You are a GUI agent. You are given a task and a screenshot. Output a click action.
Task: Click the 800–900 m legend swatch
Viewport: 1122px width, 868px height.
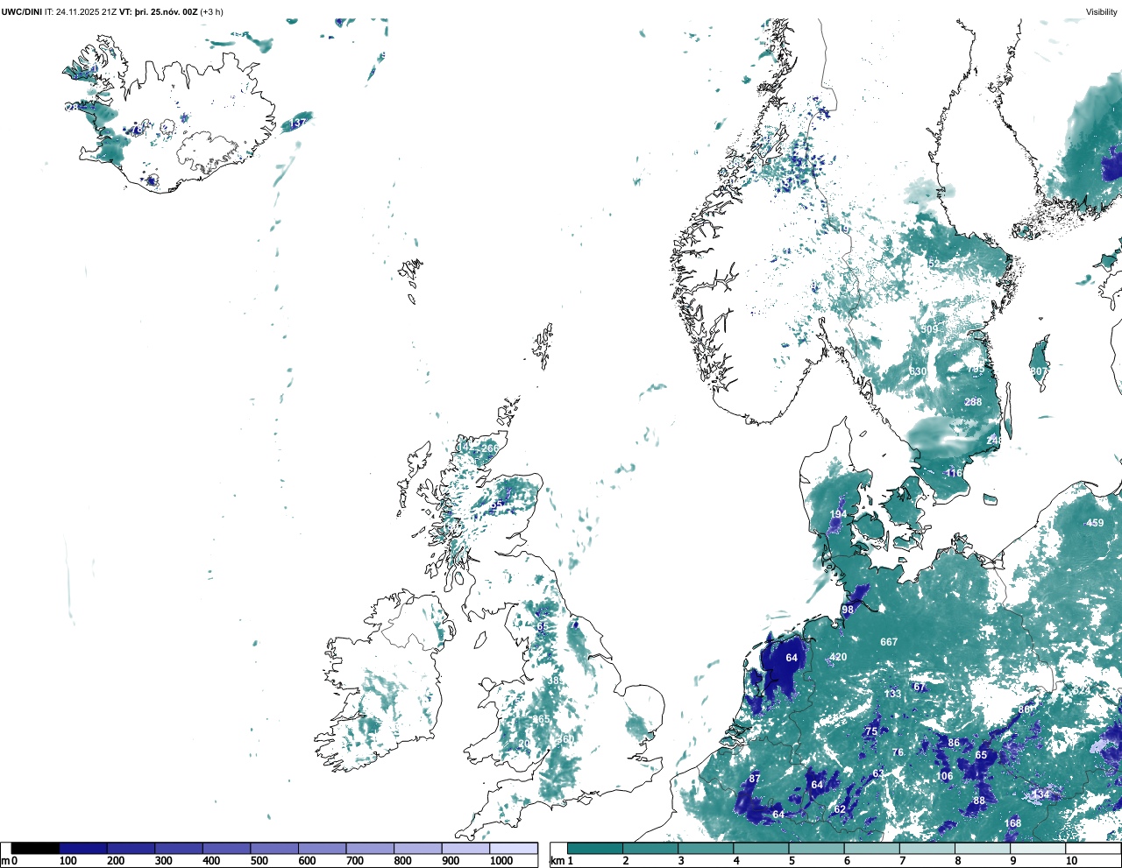tap(418, 848)
